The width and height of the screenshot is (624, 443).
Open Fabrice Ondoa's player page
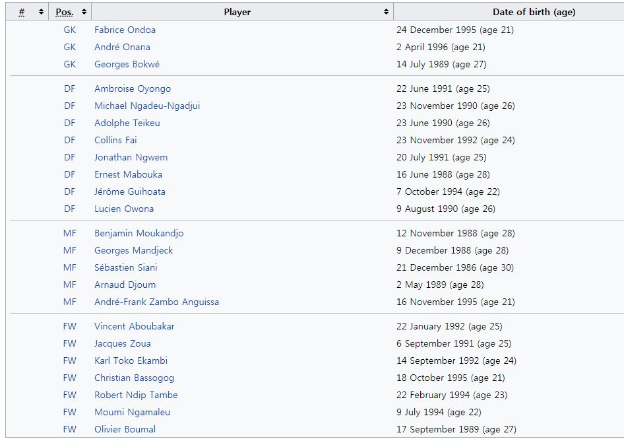125,30
